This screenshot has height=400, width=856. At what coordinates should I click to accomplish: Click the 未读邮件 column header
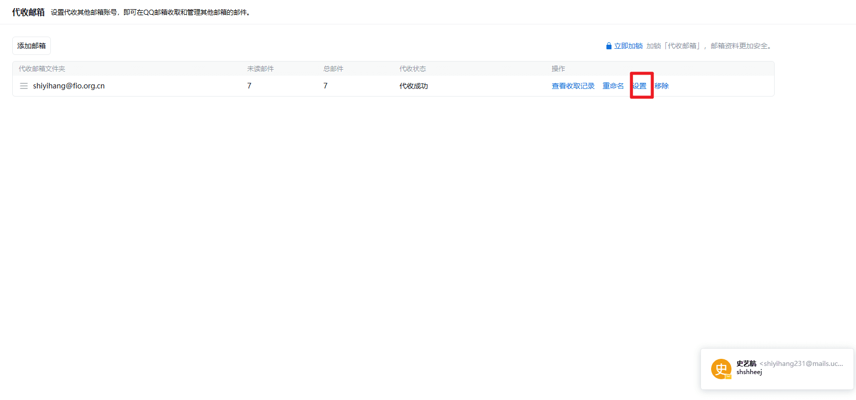(x=260, y=69)
